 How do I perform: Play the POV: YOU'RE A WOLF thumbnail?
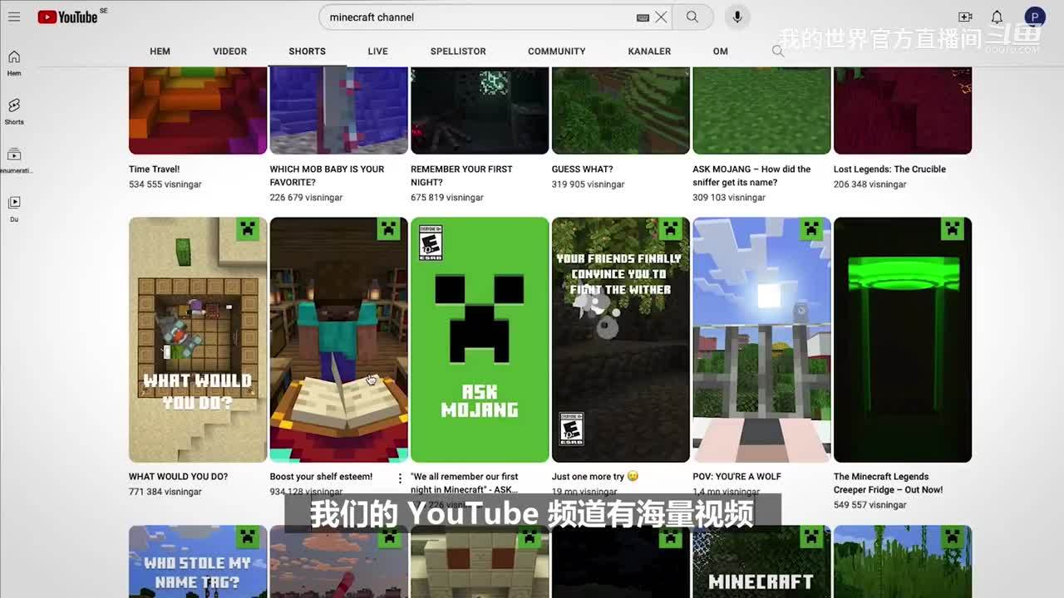761,340
